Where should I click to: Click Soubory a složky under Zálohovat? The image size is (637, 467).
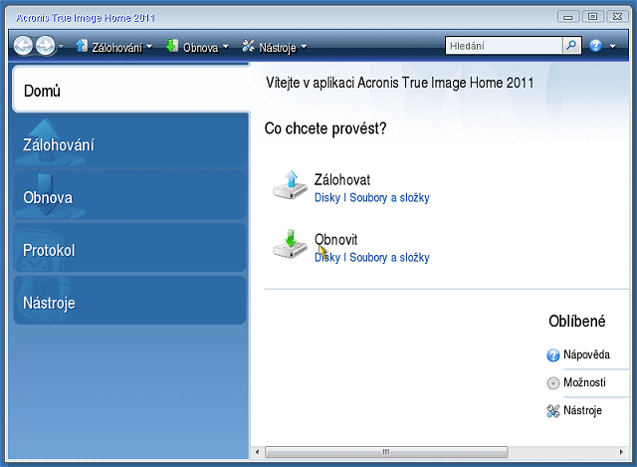(x=389, y=198)
